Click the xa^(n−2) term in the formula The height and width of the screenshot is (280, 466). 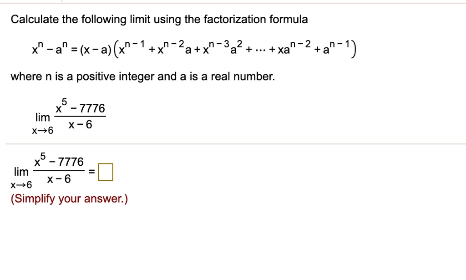pyautogui.click(x=294, y=47)
